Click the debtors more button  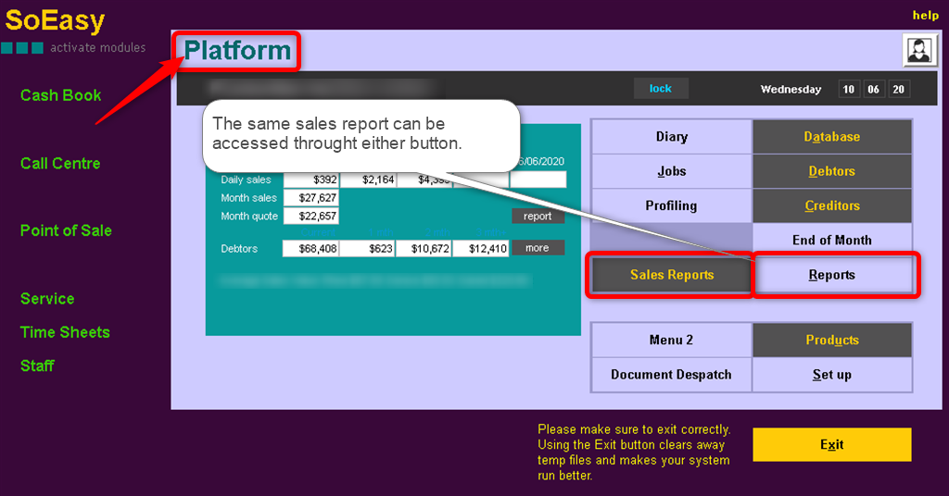click(538, 248)
